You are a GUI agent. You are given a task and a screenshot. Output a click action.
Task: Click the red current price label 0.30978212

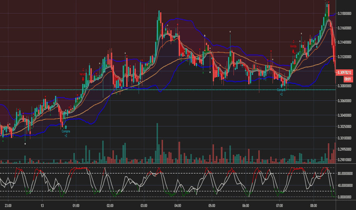(345, 73)
